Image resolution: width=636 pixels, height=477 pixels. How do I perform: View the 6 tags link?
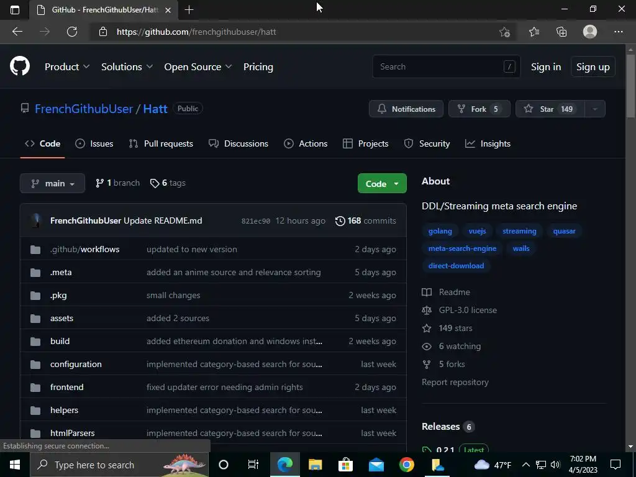pyautogui.click(x=168, y=183)
